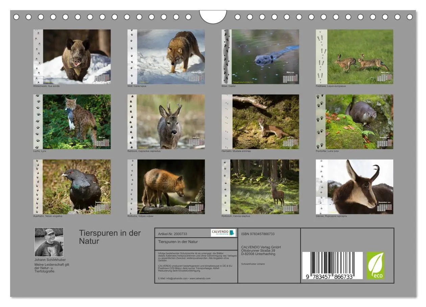The height and width of the screenshot is (307, 426).
Task: Click the author name 'Johann Schörkhuber'
Action: pos(50,260)
